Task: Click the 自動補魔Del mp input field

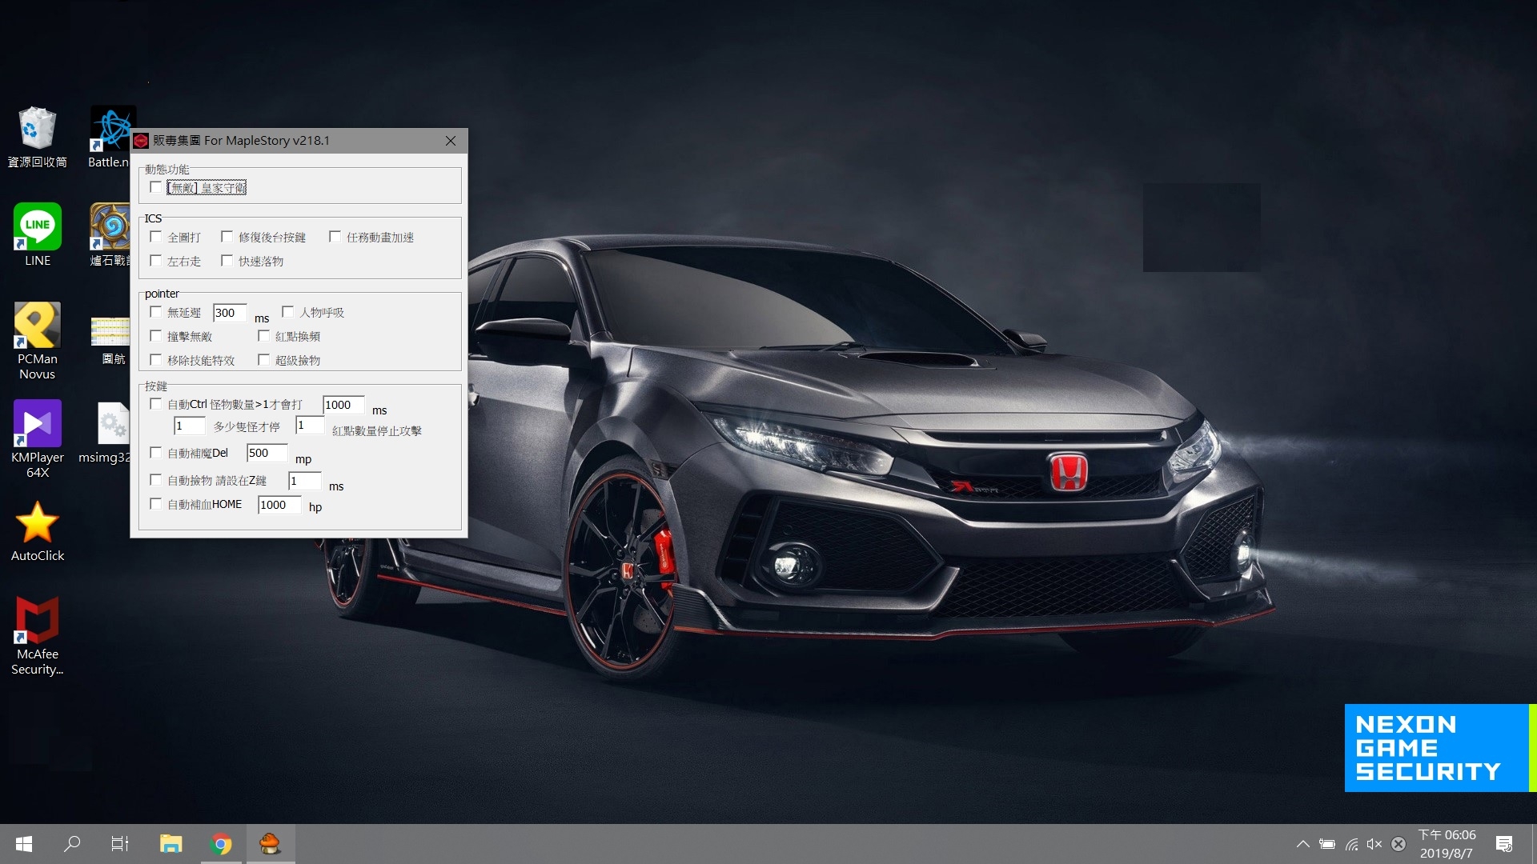Action: pyautogui.click(x=267, y=453)
